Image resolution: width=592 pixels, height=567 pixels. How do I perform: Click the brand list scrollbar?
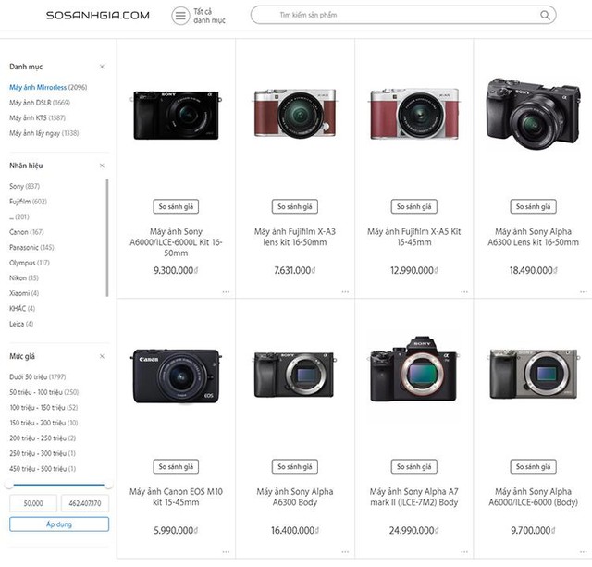tap(107, 238)
